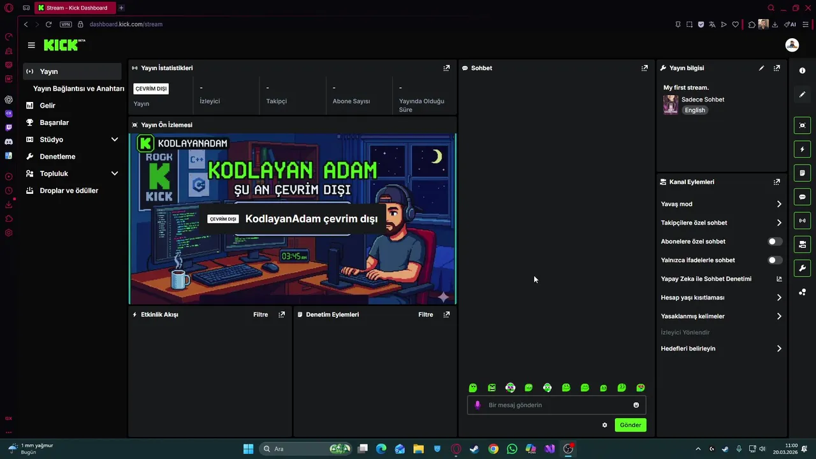
Task: Toggle the lightning activity widget icon in right rail
Action: (x=802, y=149)
